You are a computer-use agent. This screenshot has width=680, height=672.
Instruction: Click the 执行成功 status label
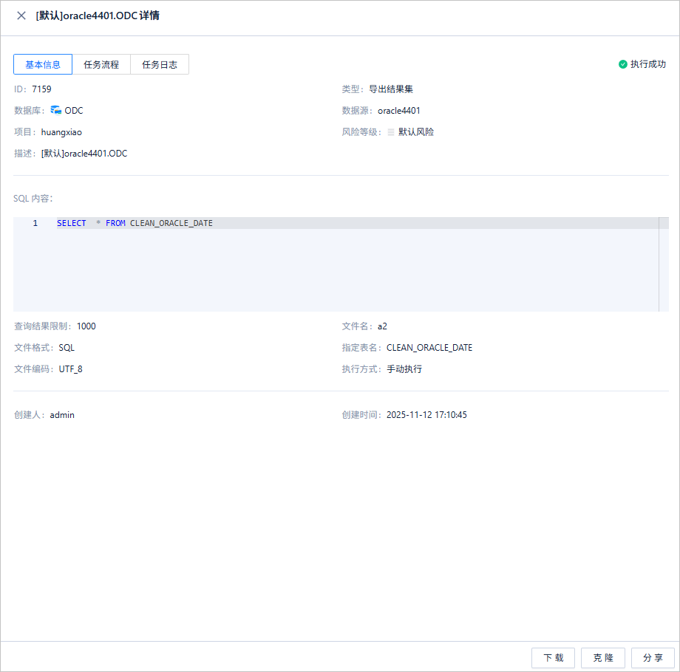point(648,64)
